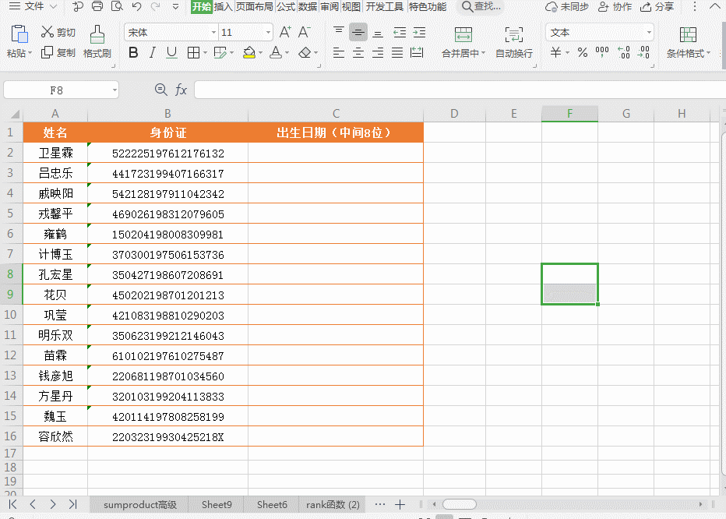Click the Paste icon
This screenshot has height=519, width=726.
point(19,34)
